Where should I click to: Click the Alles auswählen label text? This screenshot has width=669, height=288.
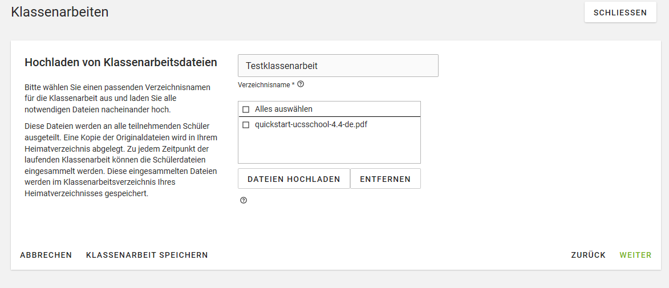click(283, 109)
